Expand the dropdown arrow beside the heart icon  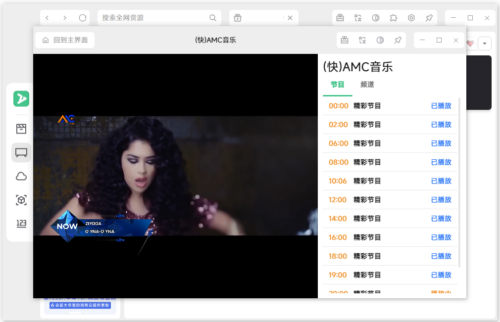(x=485, y=44)
